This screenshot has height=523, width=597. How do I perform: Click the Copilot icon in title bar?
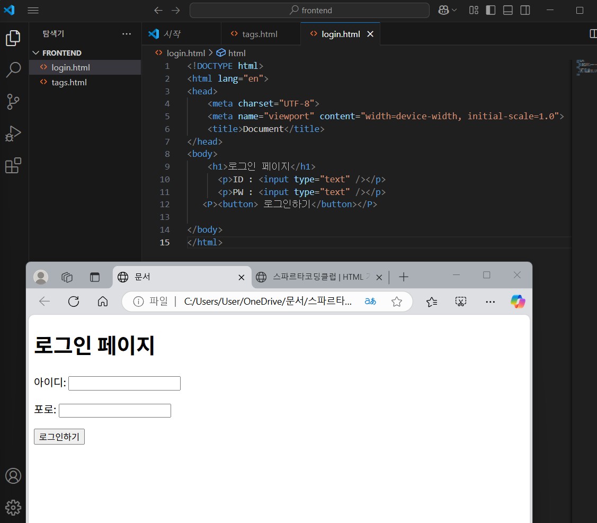[443, 10]
